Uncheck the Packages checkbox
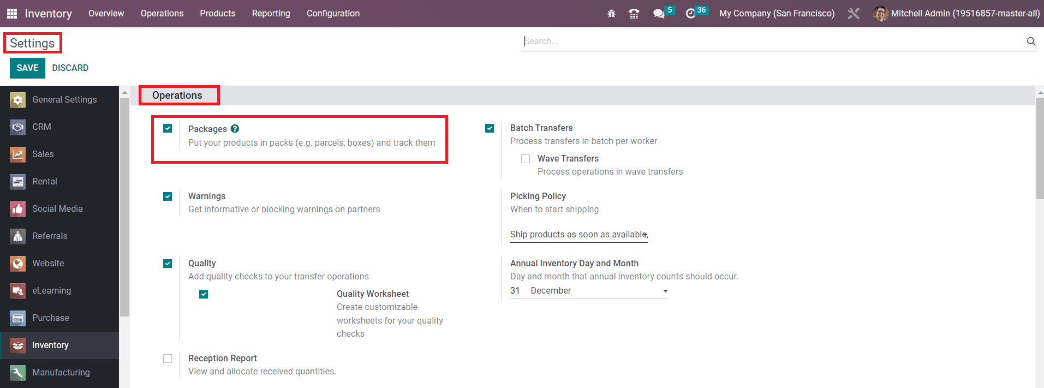The image size is (1044, 388). pyautogui.click(x=168, y=128)
